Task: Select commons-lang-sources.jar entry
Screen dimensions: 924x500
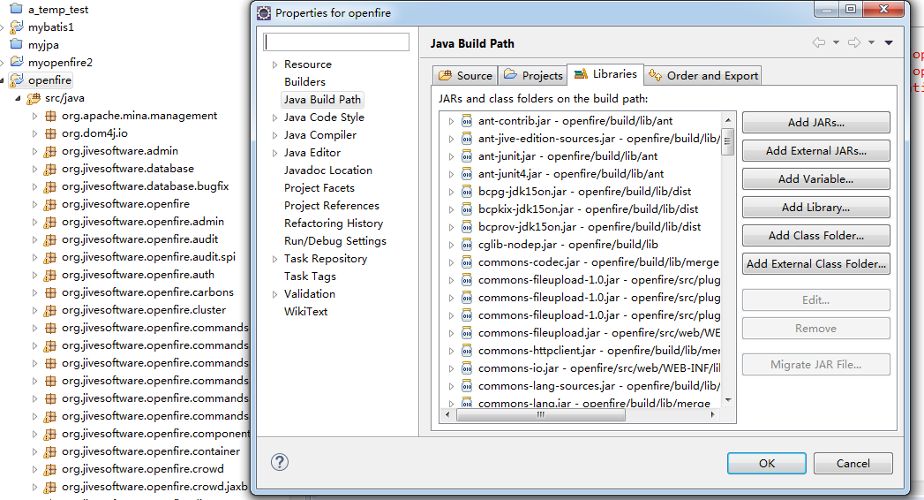Action: pos(598,386)
